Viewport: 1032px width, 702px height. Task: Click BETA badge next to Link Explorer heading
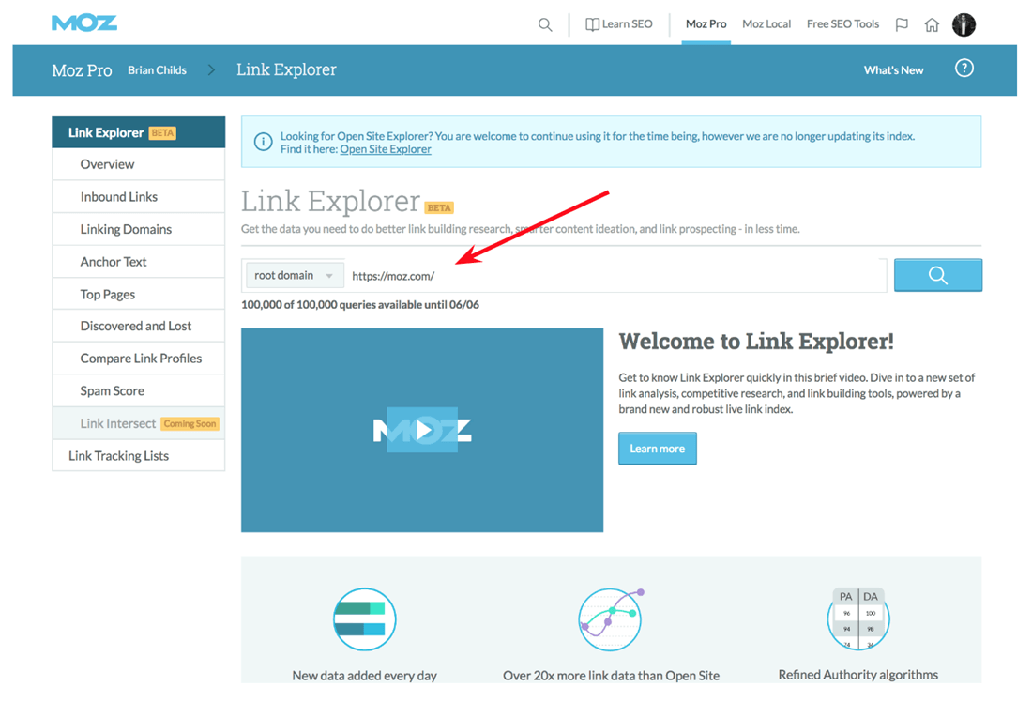pos(439,207)
